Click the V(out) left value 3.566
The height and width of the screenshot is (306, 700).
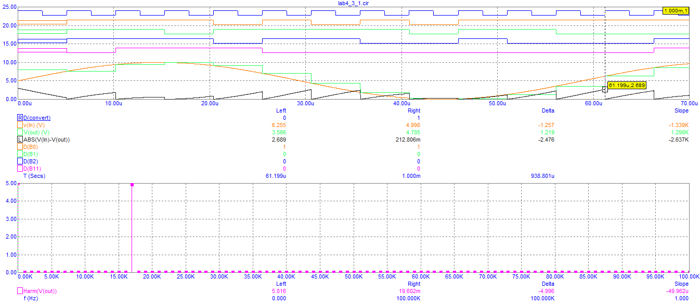279,132
